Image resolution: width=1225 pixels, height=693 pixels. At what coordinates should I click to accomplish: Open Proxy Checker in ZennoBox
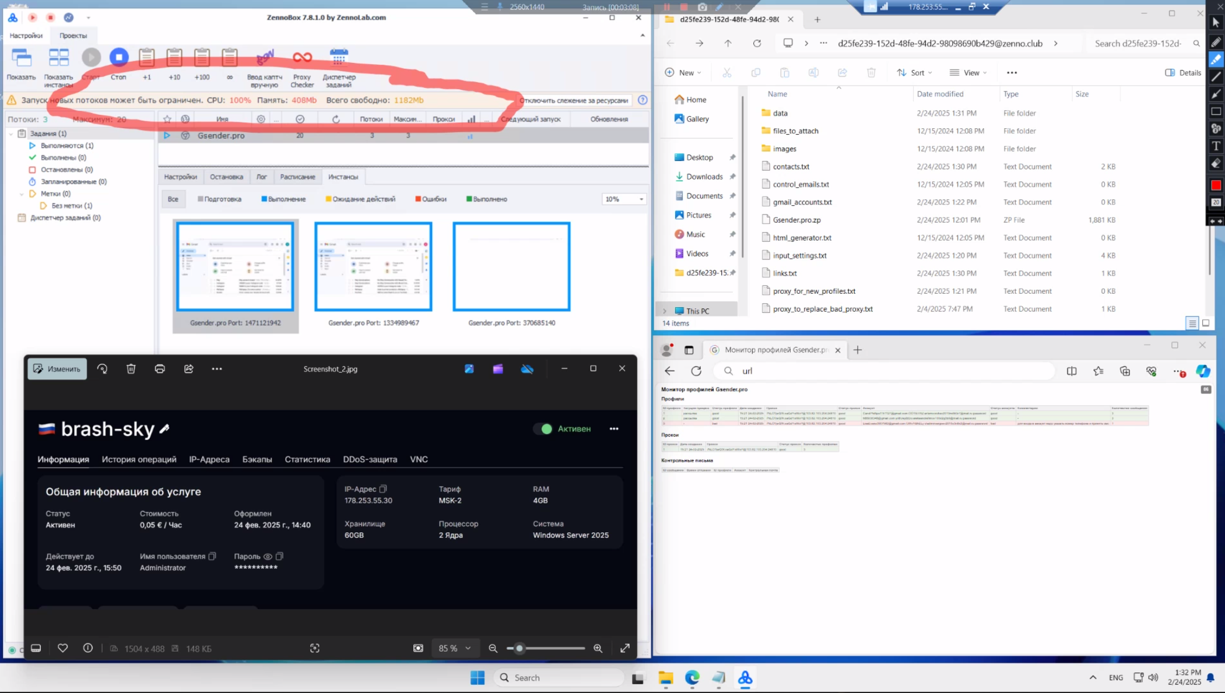click(x=302, y=67)
